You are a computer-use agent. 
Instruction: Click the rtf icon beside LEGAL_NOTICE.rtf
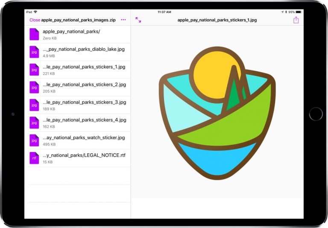[34, 158]
